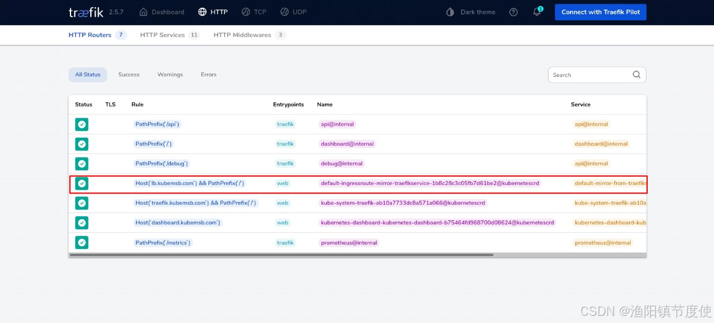Image resolution: width=714 pixels, height=323 pixels.
Task: Switch to HTTP Routers tab
Action: [97, 35]
